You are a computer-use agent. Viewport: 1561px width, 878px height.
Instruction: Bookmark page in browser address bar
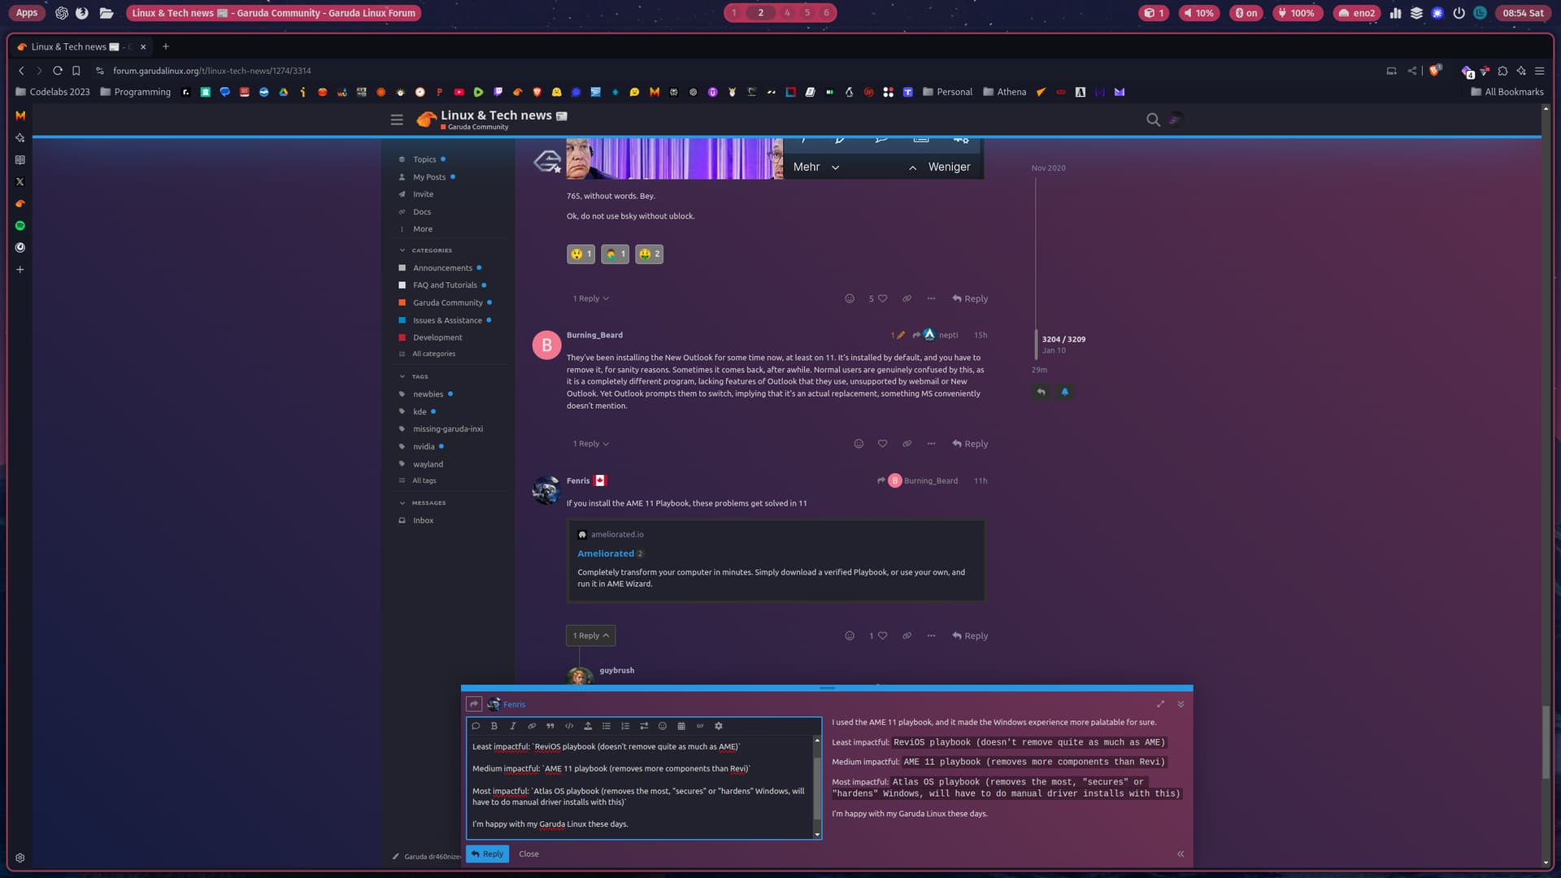(x=76, y=71)
